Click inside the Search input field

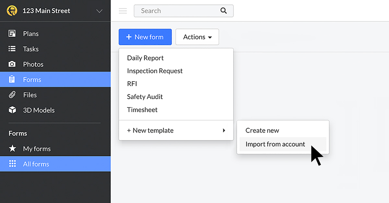(x=175, y=11)
